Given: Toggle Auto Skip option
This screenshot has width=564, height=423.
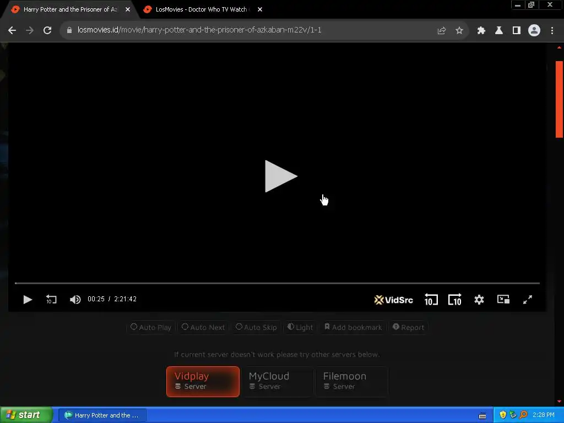Looking at the screenshot, I should tap(256, 327).
